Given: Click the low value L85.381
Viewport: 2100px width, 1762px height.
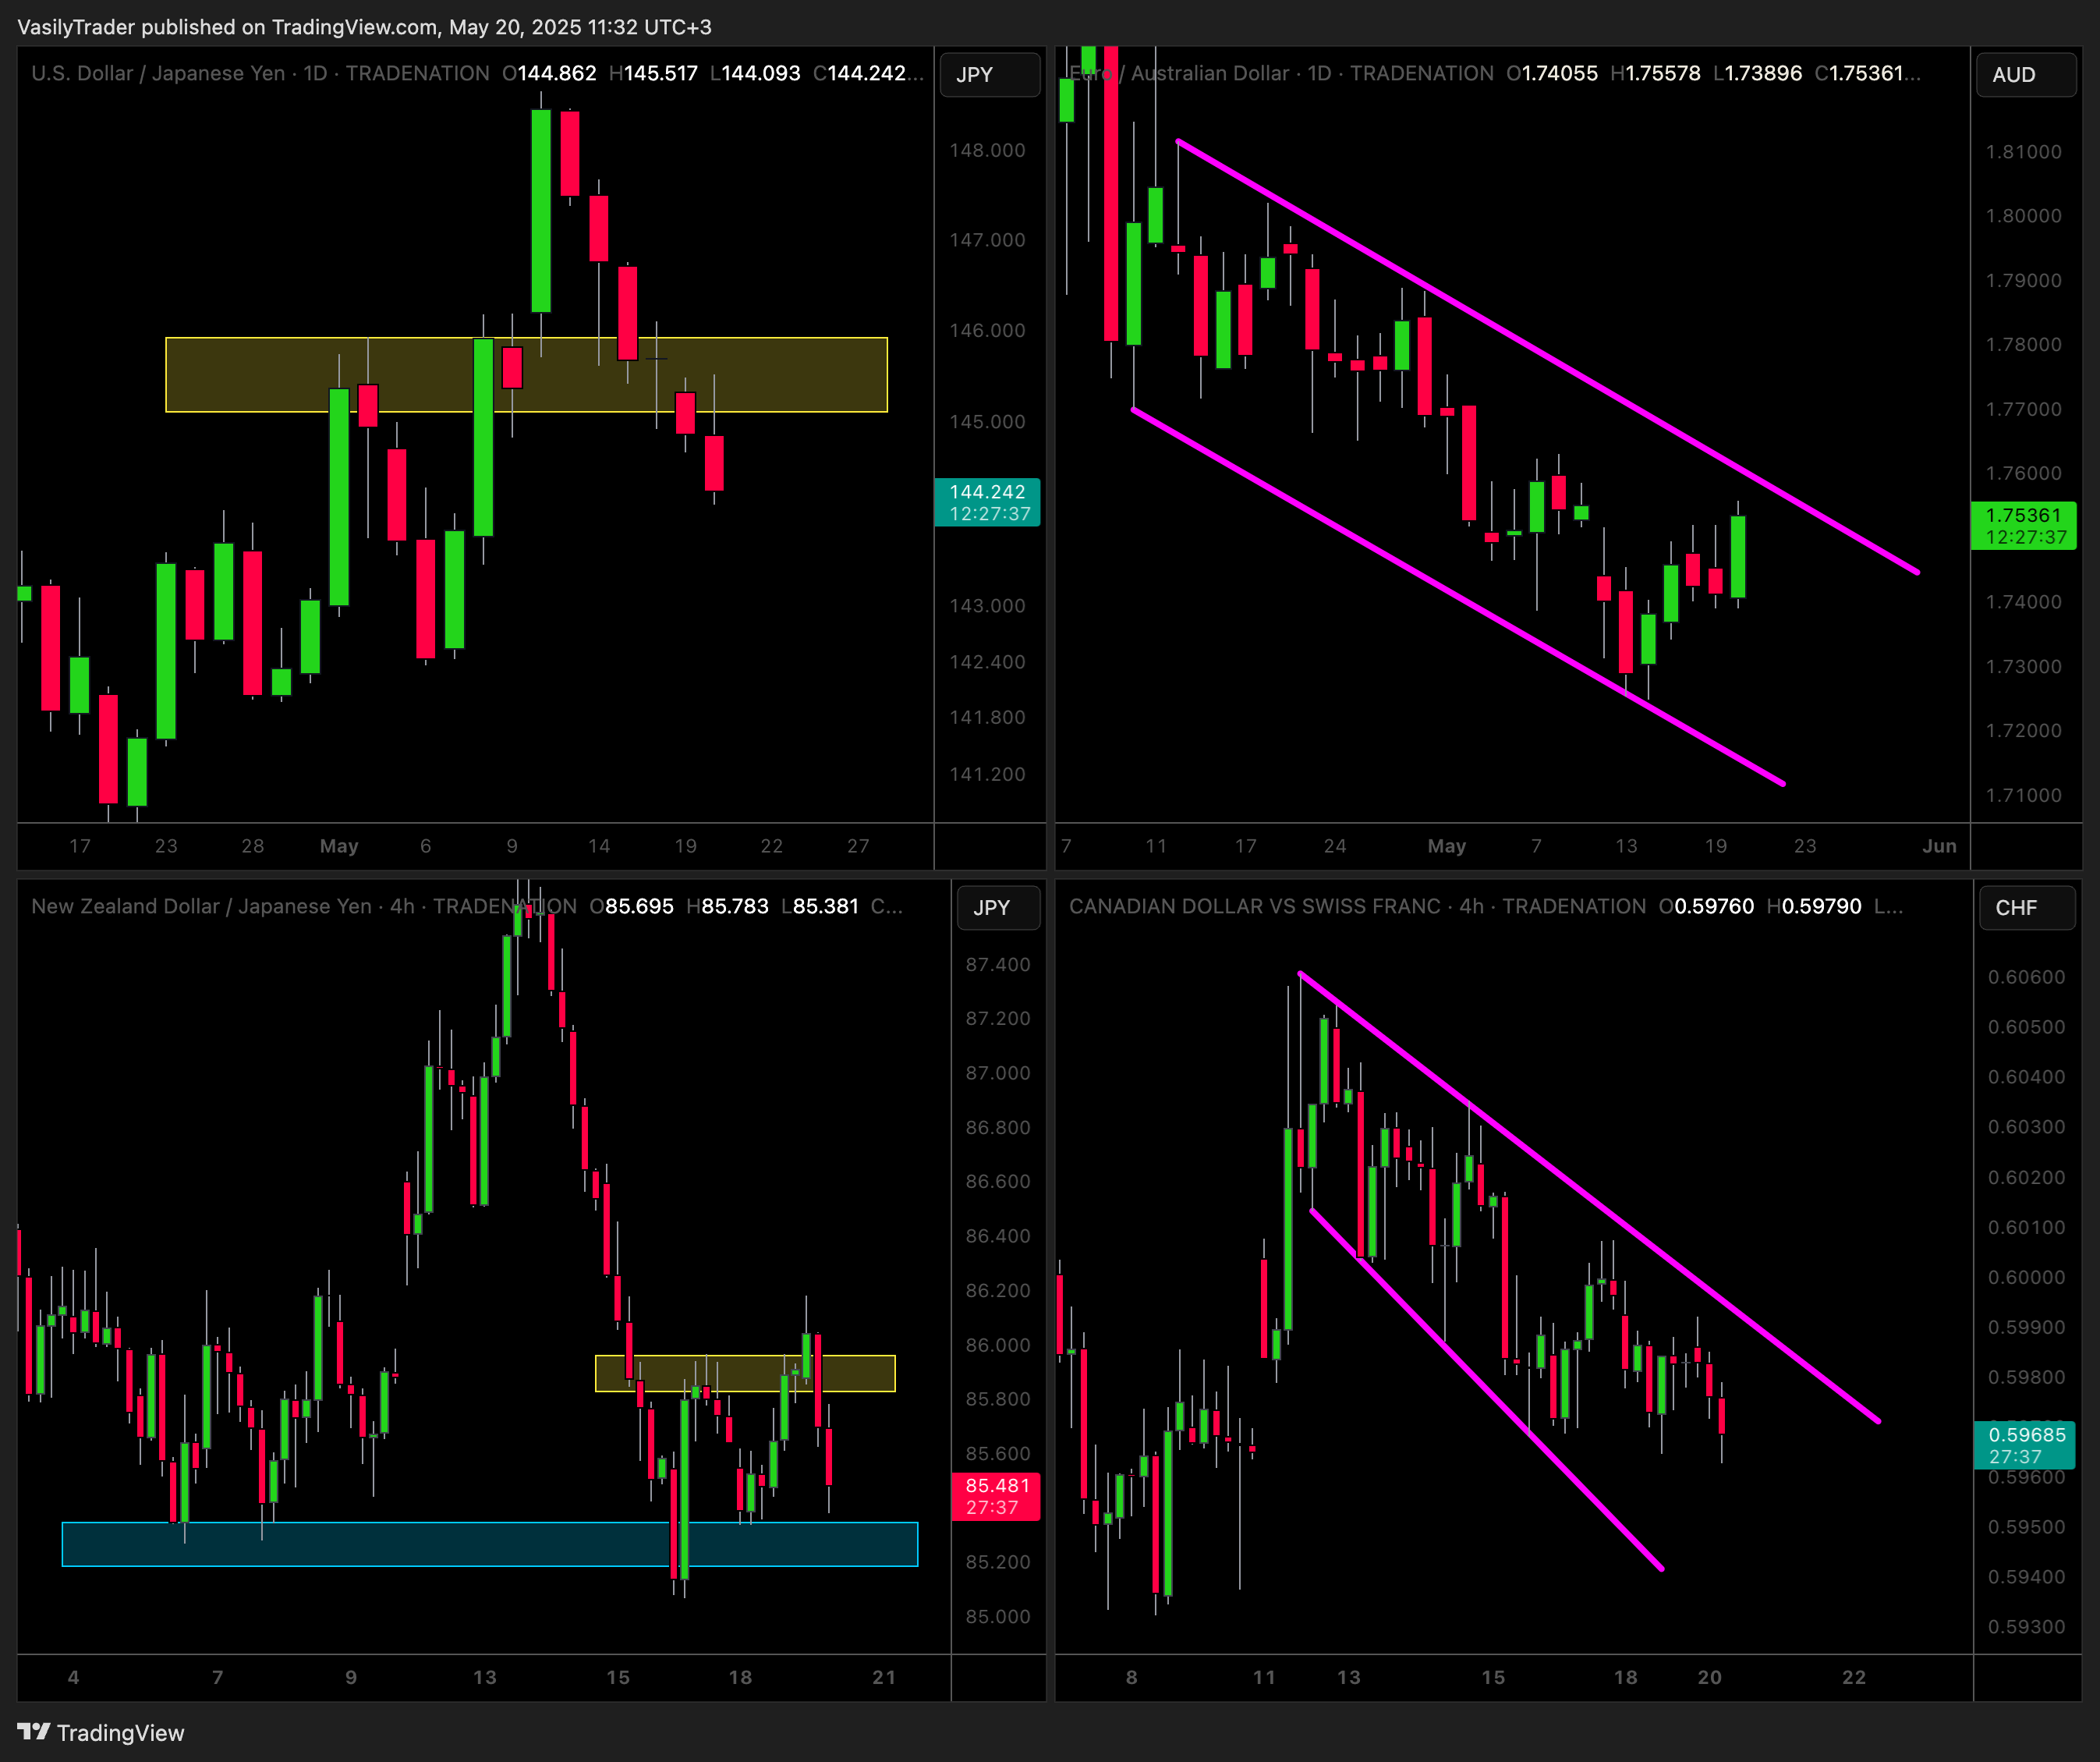Looking at the screenshot, I should [x=820, y=906].
